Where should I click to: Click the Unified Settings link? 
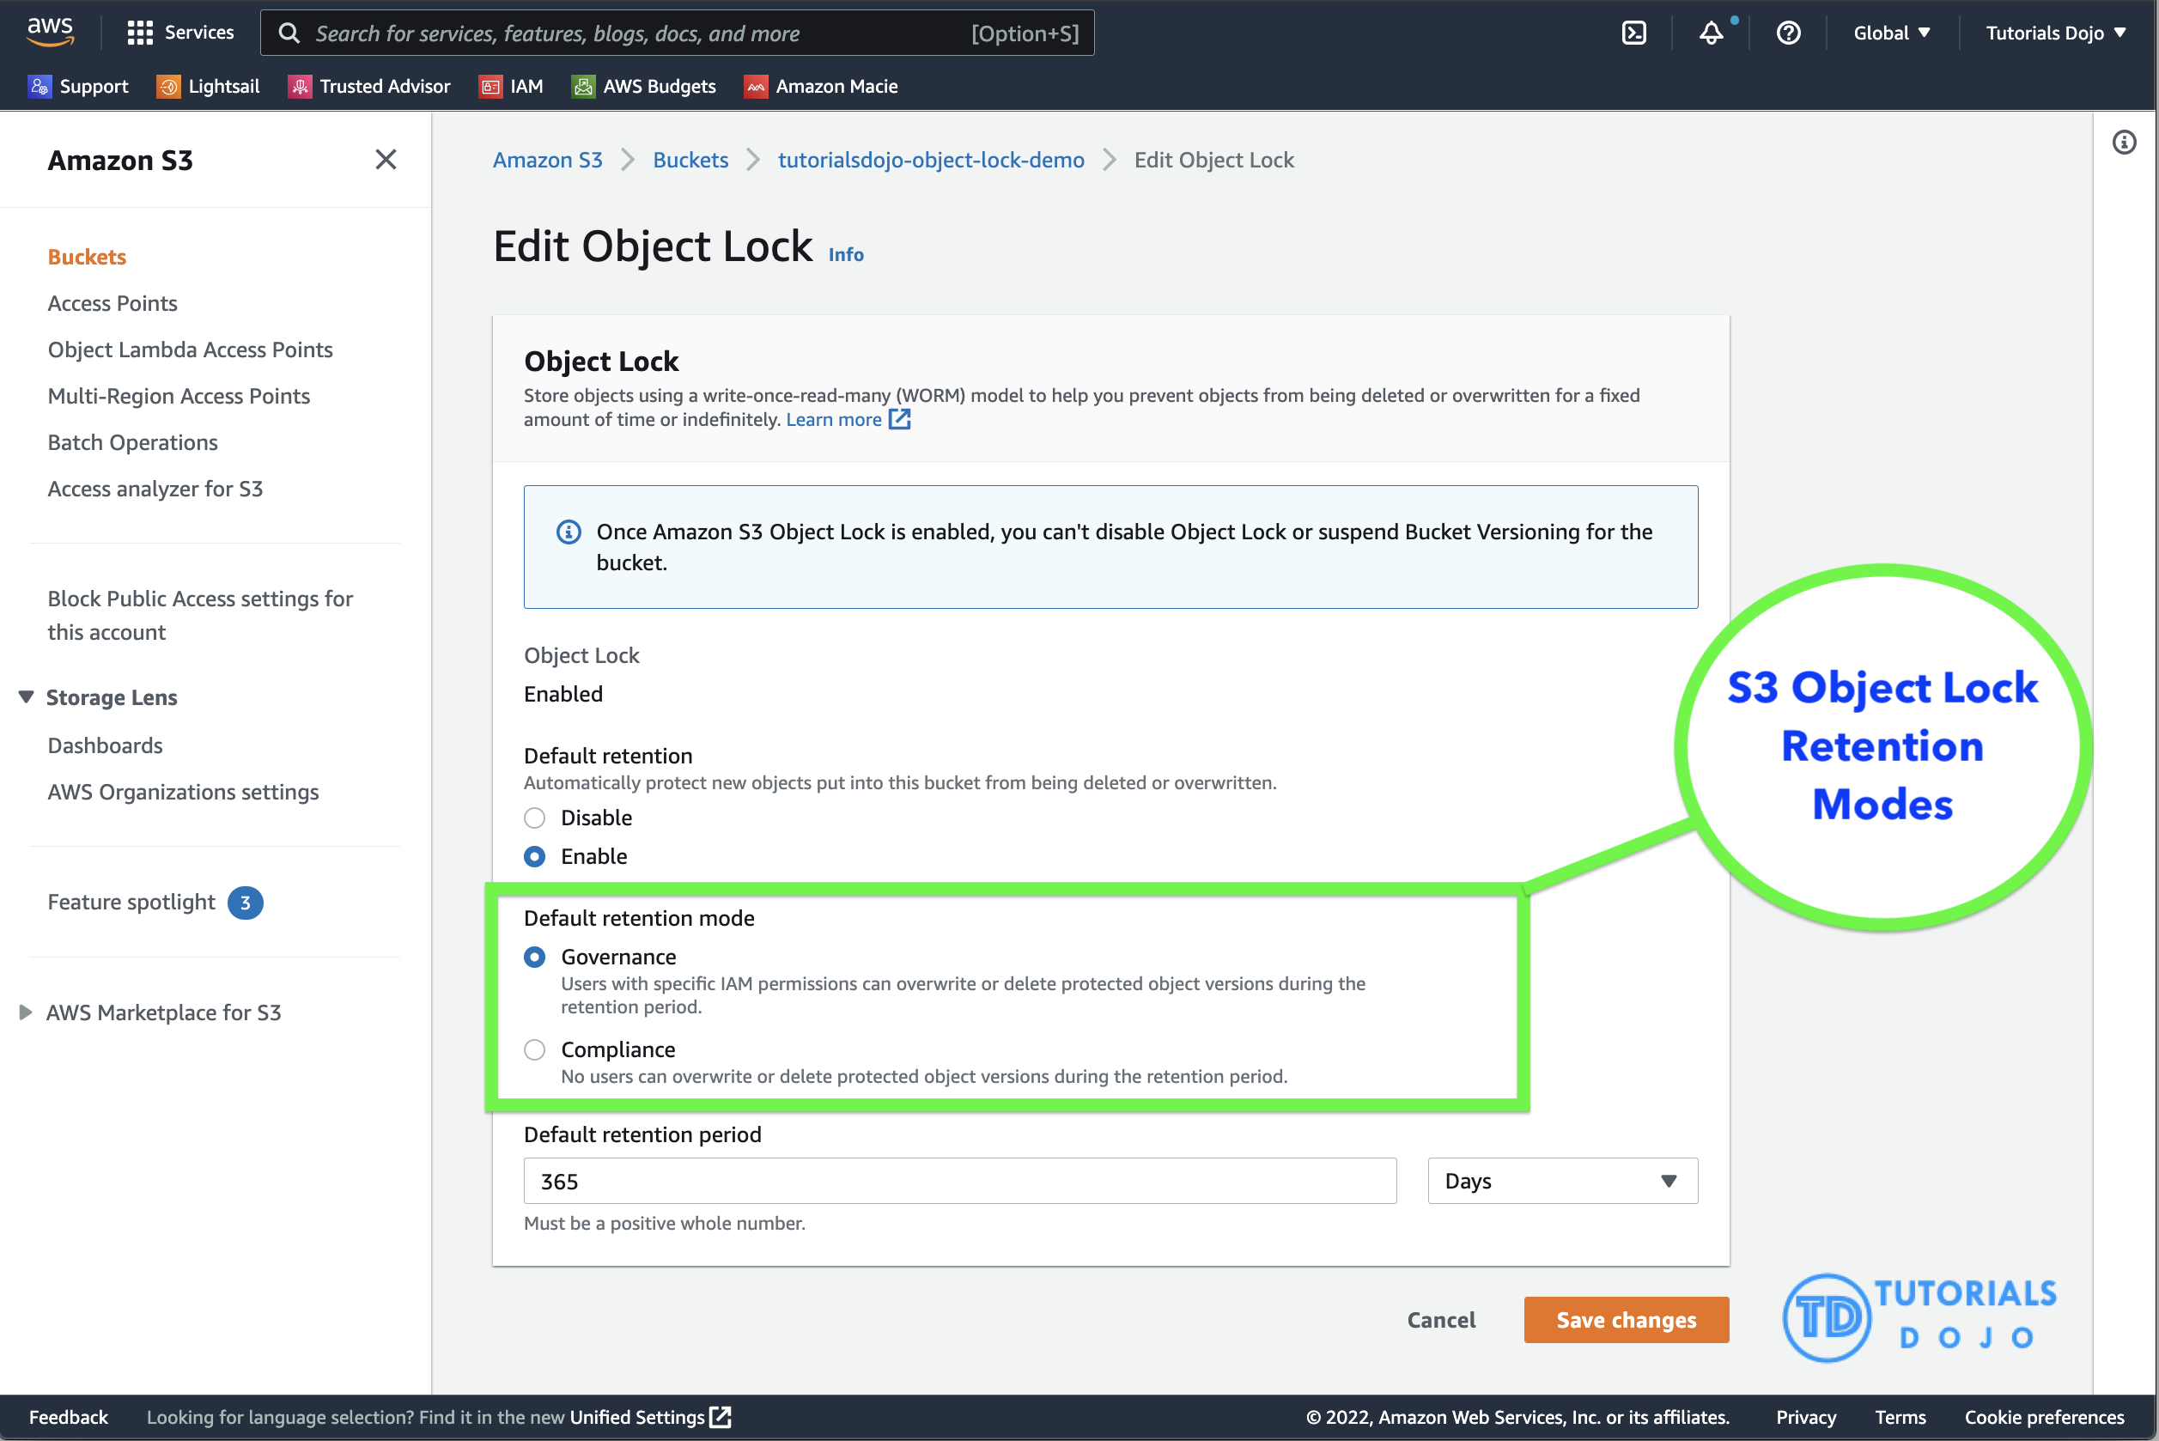(x=637, y=1416)
